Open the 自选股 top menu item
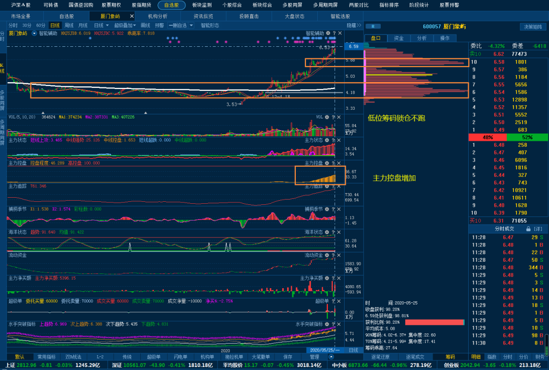Viewport: 549px width, 370px height. click(x=172, y=5)
